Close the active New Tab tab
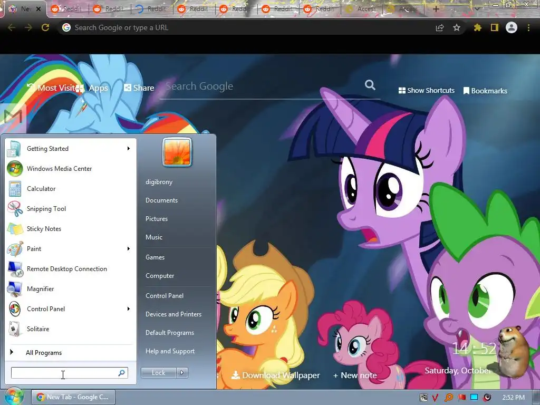The image size is (540, 405). 38,9
